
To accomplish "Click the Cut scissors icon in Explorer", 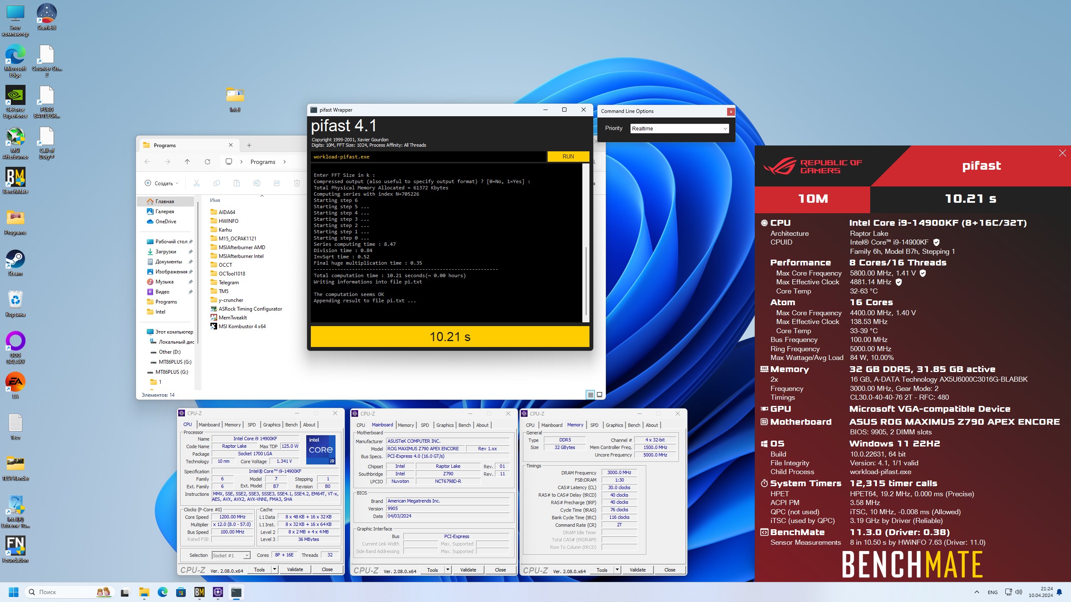I will (x=197, y=183).
